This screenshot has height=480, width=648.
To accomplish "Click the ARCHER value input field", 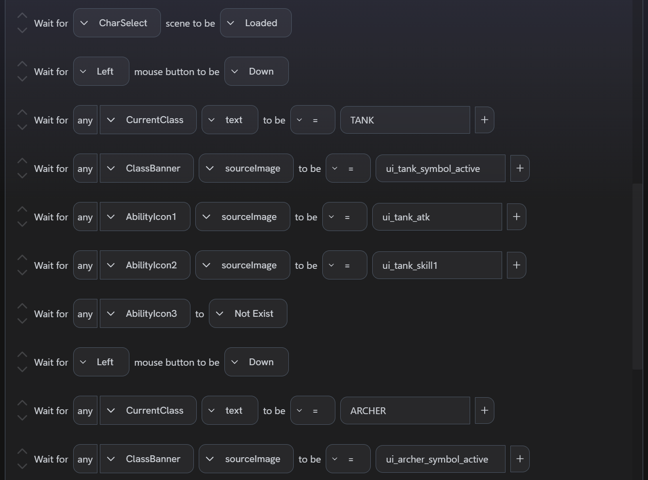I will point(405,410).
